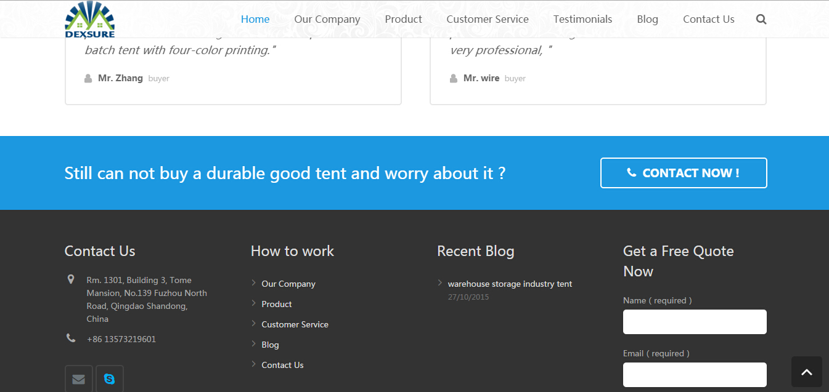Go to Product in the top navigation

[x=403, y=19]
